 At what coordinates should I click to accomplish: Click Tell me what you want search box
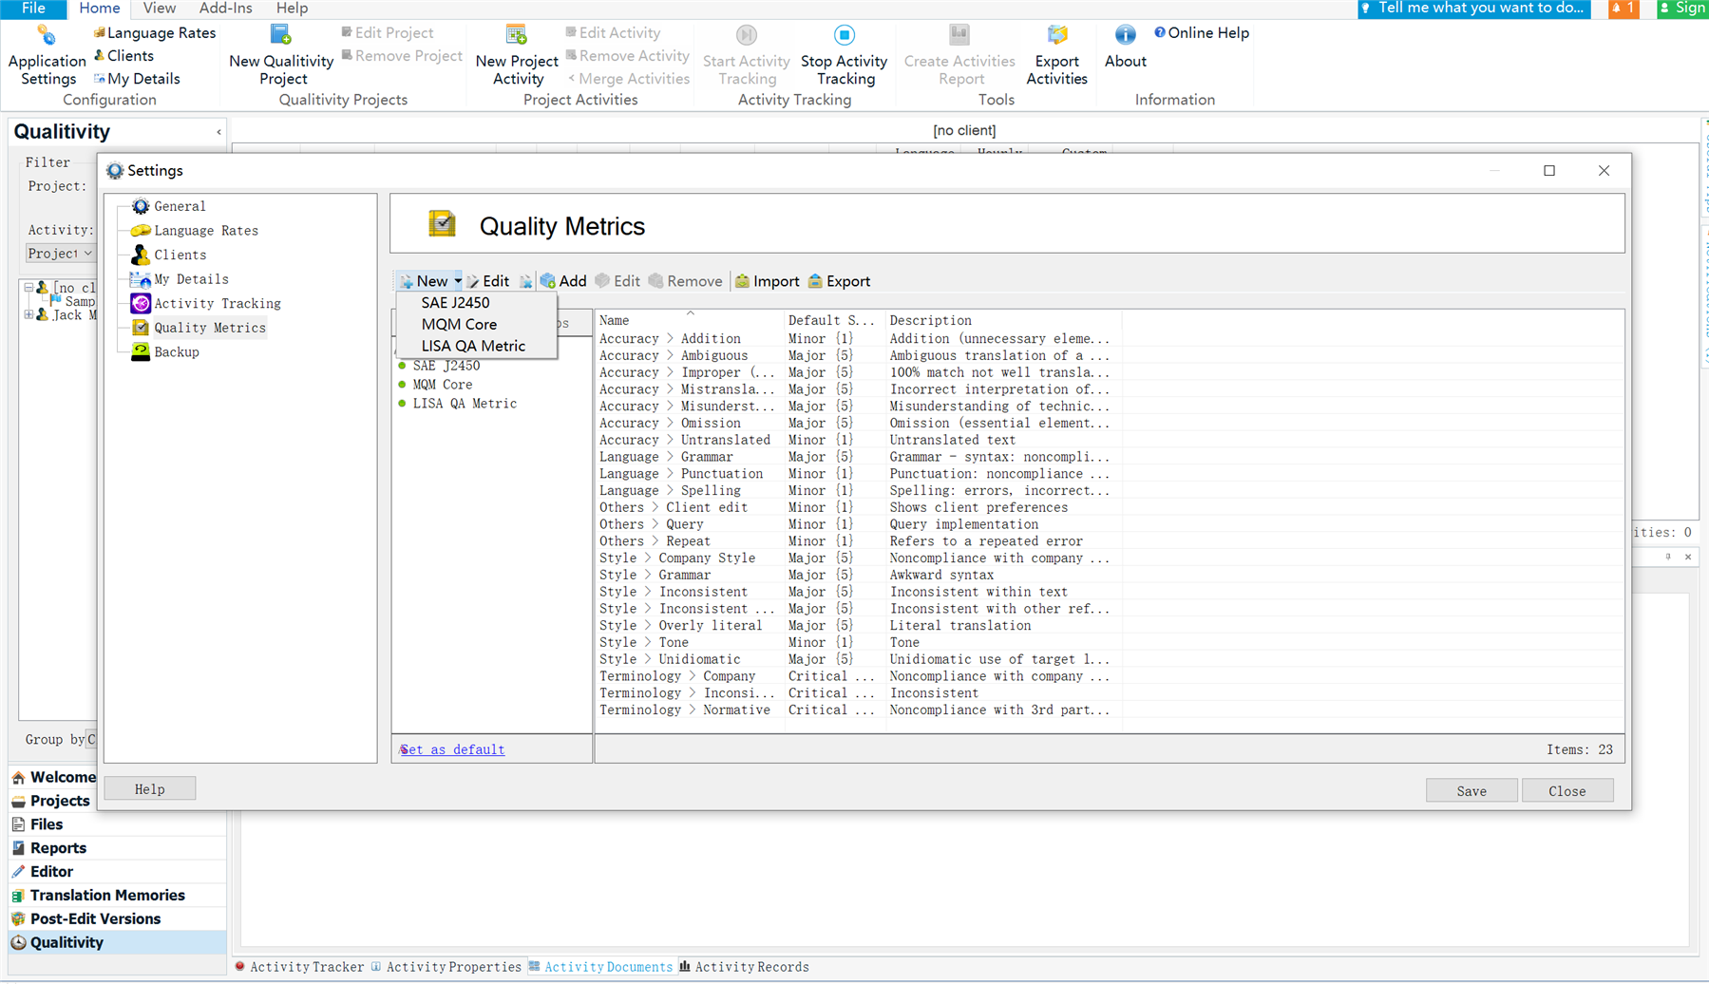1473,9
